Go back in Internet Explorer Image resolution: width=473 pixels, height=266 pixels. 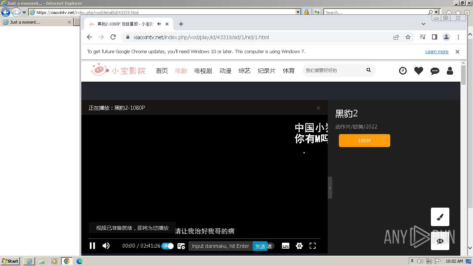click(6, 12)
